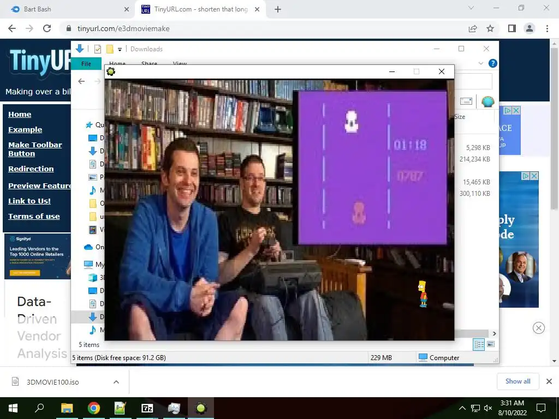Close the top AdChoices ad

point(516,110)
